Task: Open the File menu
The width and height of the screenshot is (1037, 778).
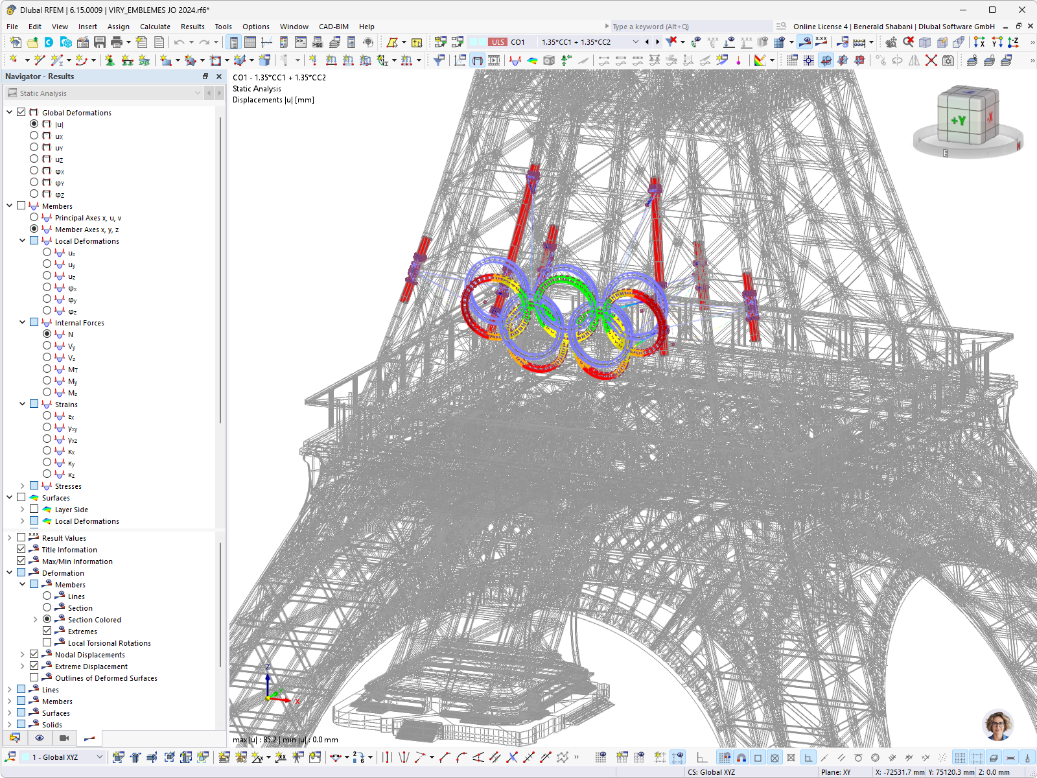Action: tap(12, 27)
